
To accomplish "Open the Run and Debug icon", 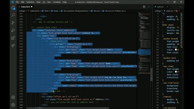I will click(13, 30).
